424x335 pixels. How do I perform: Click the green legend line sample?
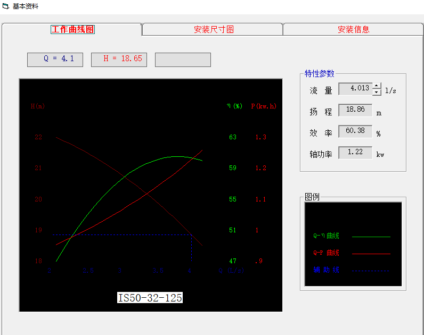pyautogui.click(x=371, y=237)
